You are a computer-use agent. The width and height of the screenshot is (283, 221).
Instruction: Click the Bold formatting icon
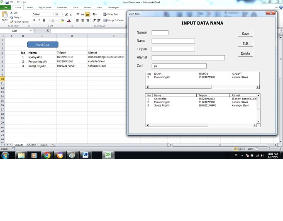(34, 20)
